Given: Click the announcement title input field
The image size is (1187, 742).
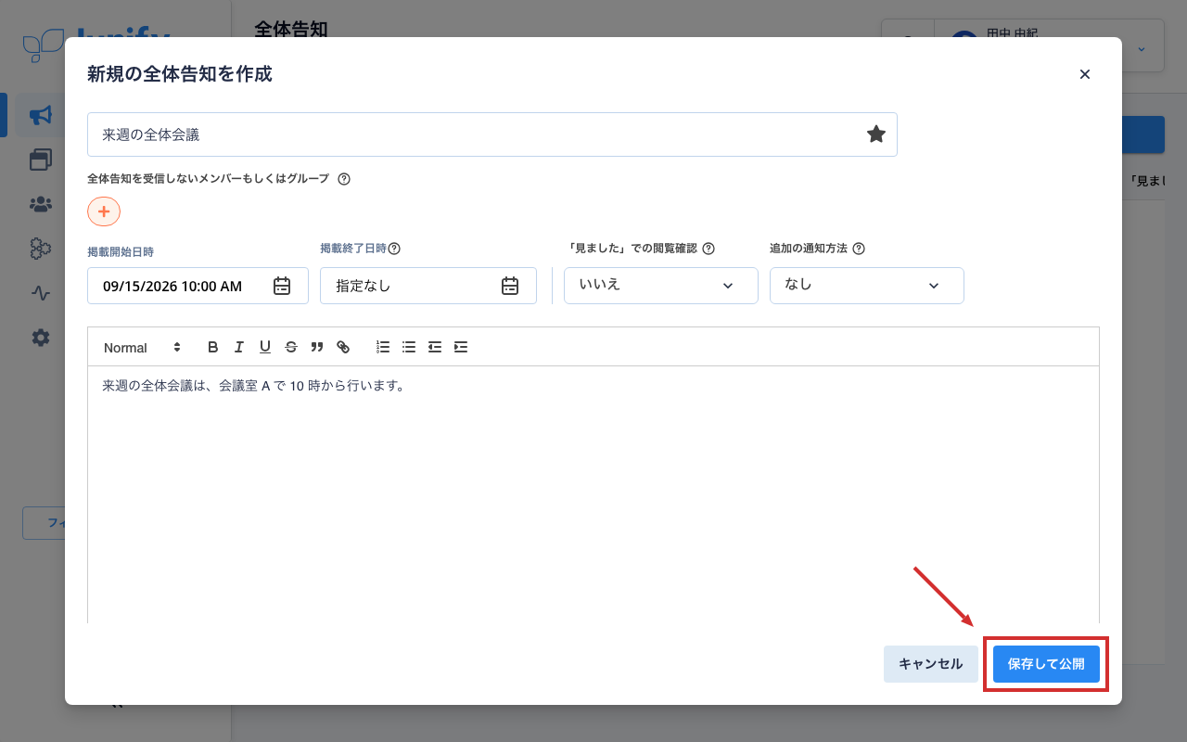Looking at the screenshot, I should click(x=492, y=134).
